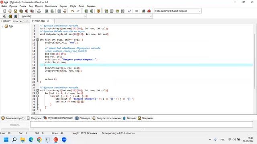Open Google Chrome from the taskbar
This screenshot has width=257, height=144.
point(39,140)
